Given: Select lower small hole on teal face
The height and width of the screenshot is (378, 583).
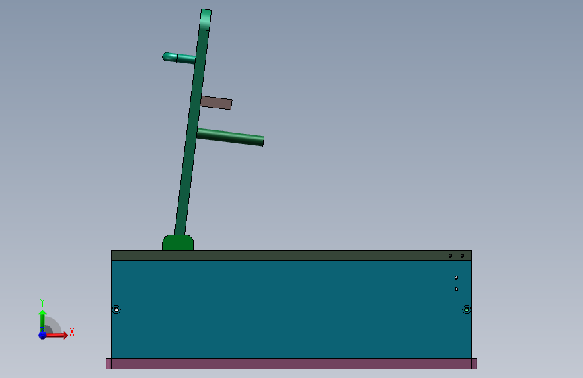Looking at the screenshot, I should (456, 289).
